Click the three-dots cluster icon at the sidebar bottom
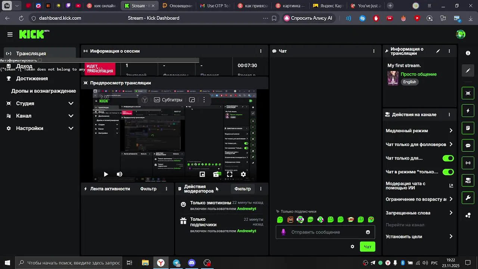The height and width of the screenshot is (269, 478). (x=468, y=215)
